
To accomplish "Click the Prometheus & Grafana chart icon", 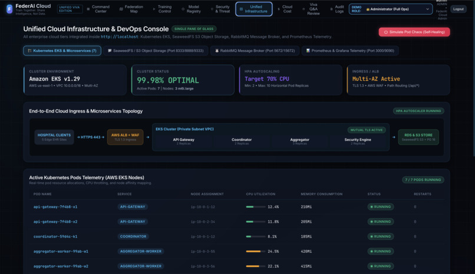I will tap(308, 51).
